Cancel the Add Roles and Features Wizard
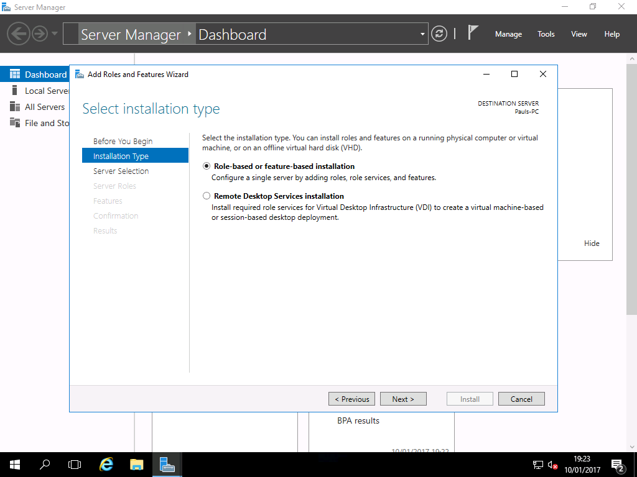 pyautogui.click(x=521, y=399)
